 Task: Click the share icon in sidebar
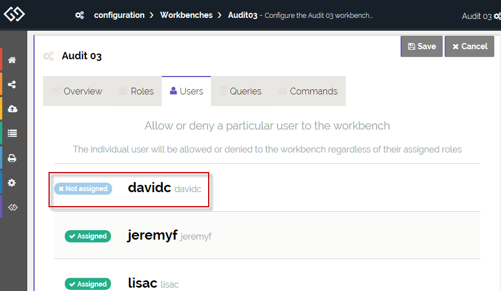(x=12, y=85)
